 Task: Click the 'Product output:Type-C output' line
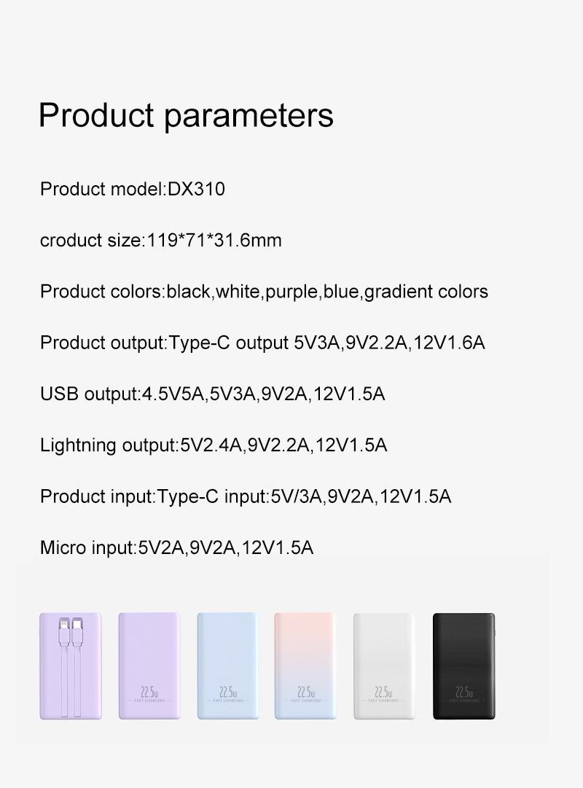(x=262, y=343)
